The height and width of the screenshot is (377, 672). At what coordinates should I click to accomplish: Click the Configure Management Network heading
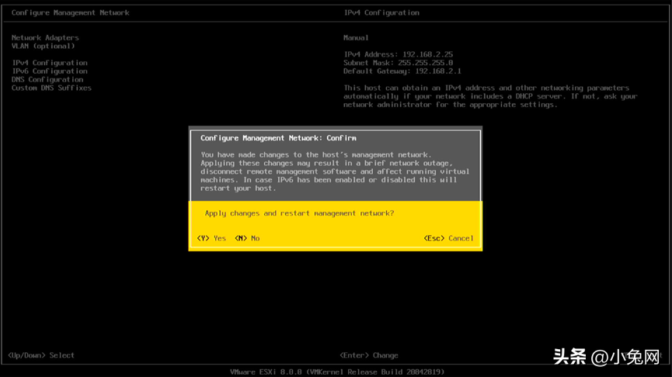tap(70, 13)
